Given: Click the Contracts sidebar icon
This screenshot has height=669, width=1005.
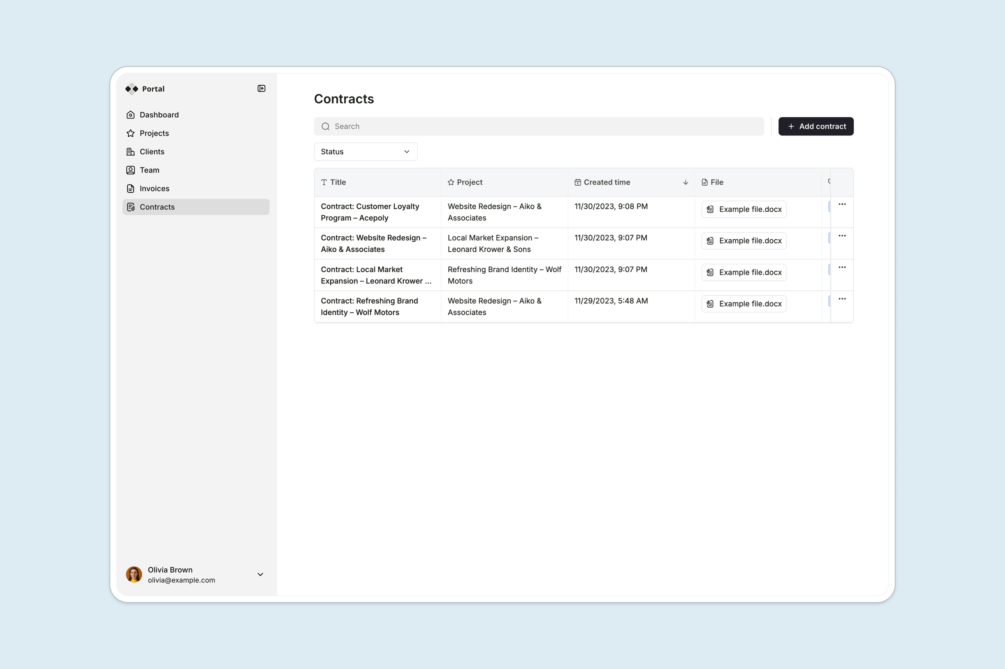Looking at the screenshot, I should point(131,207).
